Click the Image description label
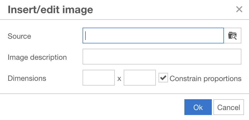 click(37, 57)
